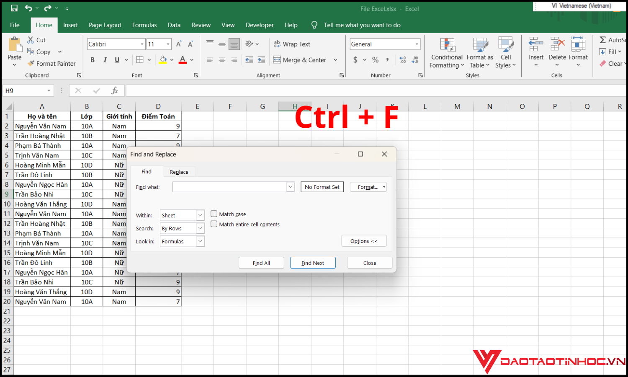
Task: Open Conditional Formatting in the Styles group
Action: point(447,53)
